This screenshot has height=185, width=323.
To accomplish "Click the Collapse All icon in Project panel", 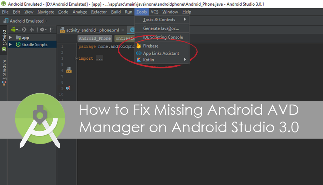I will (x=31, y=30).
